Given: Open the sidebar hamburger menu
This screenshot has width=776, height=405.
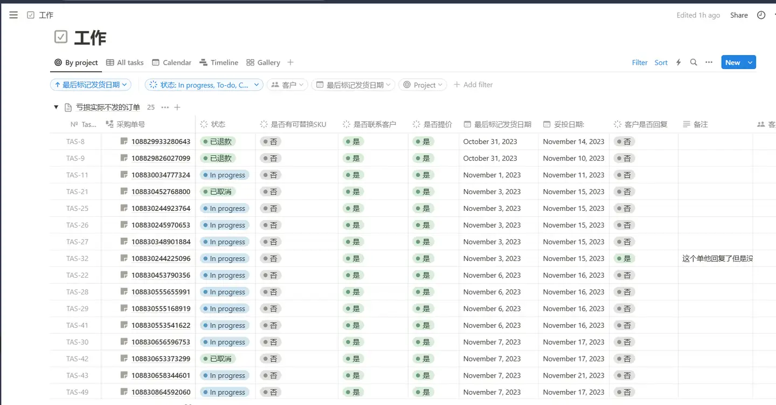Looking at the screenshot, I should (x=13, y=15).
